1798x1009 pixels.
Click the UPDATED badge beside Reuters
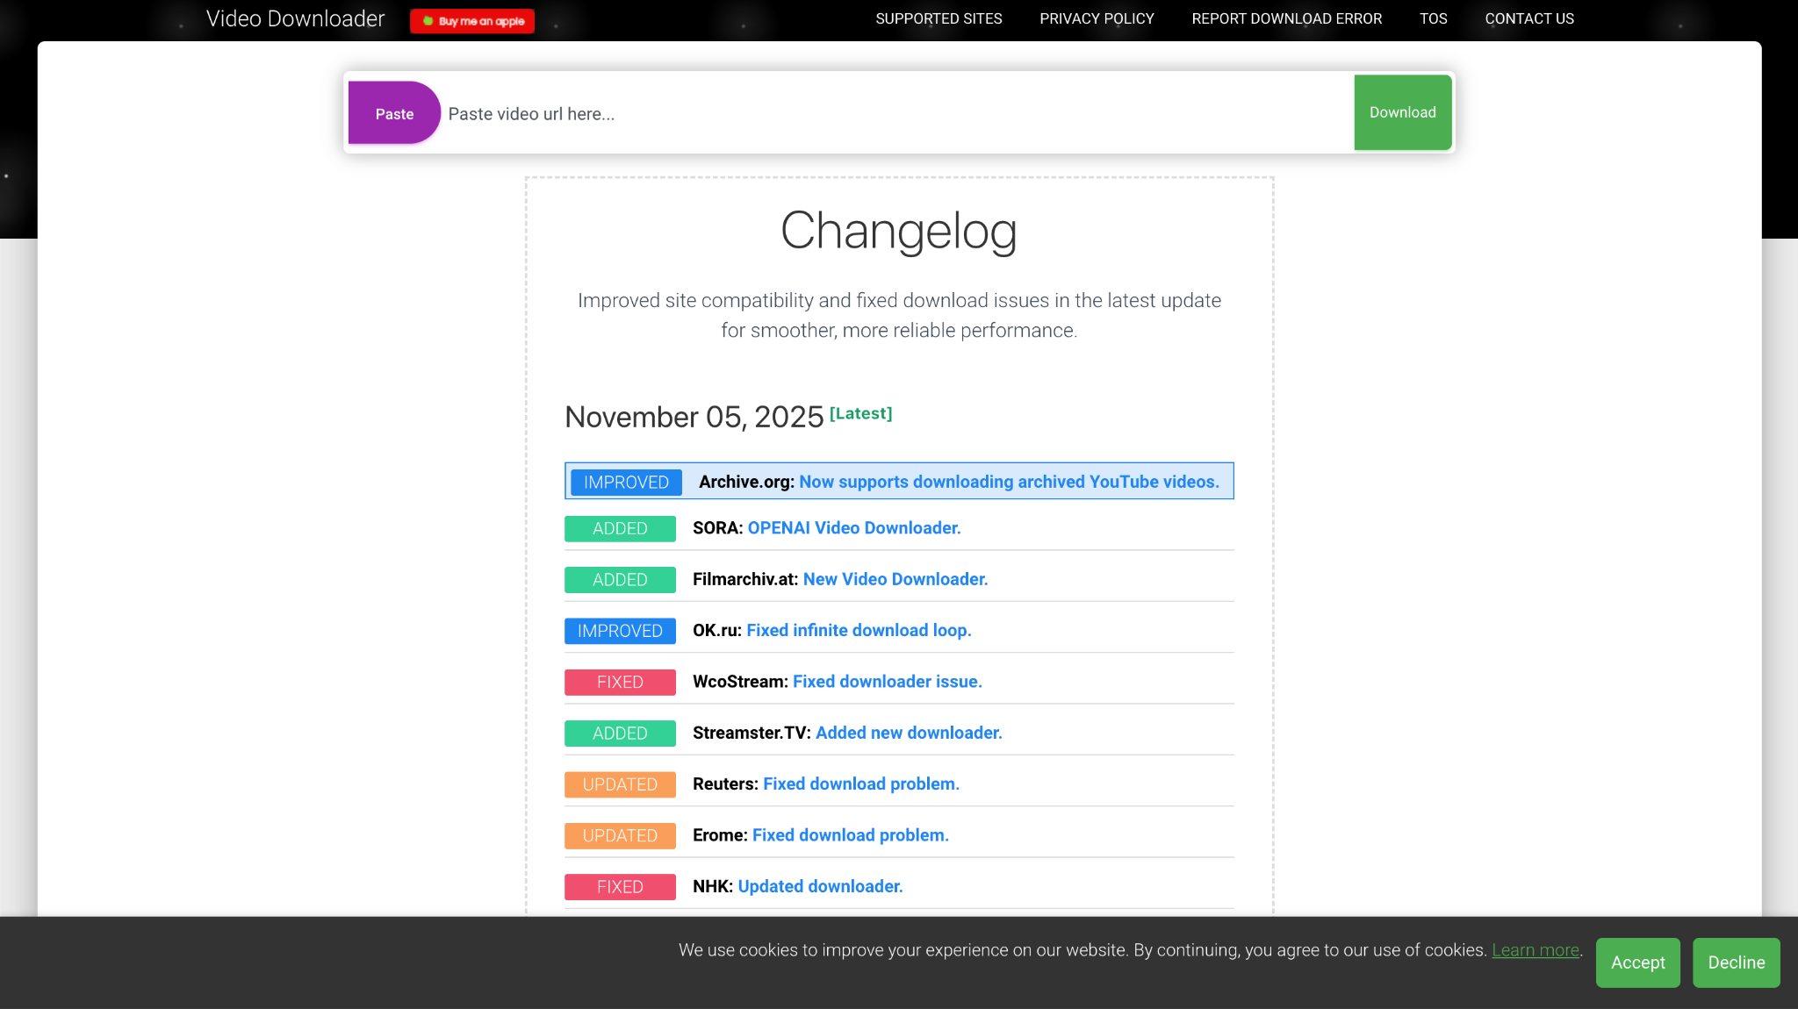[619, 784]
